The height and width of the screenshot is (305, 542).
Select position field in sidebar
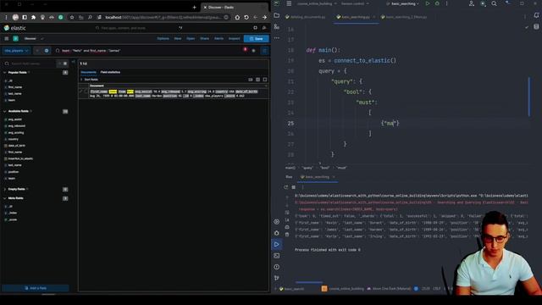coord(14,172)
